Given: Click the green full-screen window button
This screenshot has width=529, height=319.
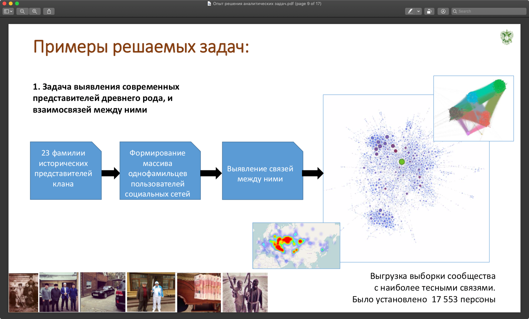Looking at the screenshot, I should (x=17, y=3).
